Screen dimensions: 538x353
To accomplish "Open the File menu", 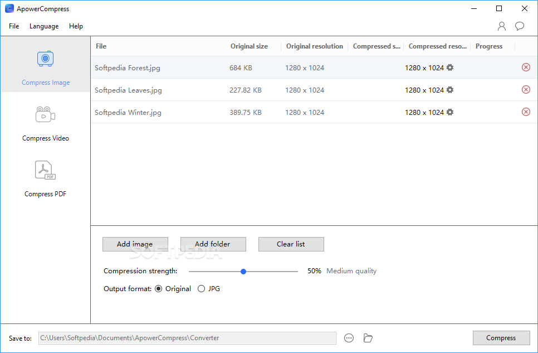I will point(14,26).
